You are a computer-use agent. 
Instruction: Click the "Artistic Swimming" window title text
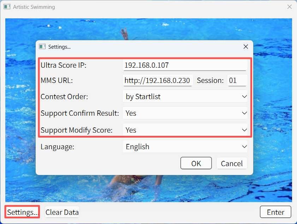34,7
